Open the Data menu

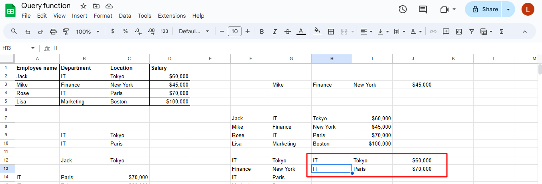point(125,16)
